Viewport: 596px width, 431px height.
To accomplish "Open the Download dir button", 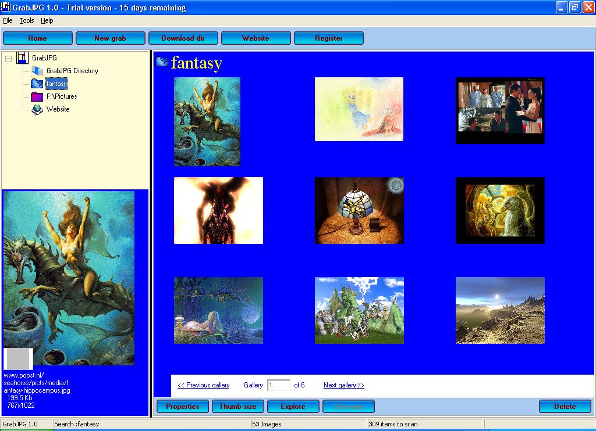I will [x=183, y=38].
